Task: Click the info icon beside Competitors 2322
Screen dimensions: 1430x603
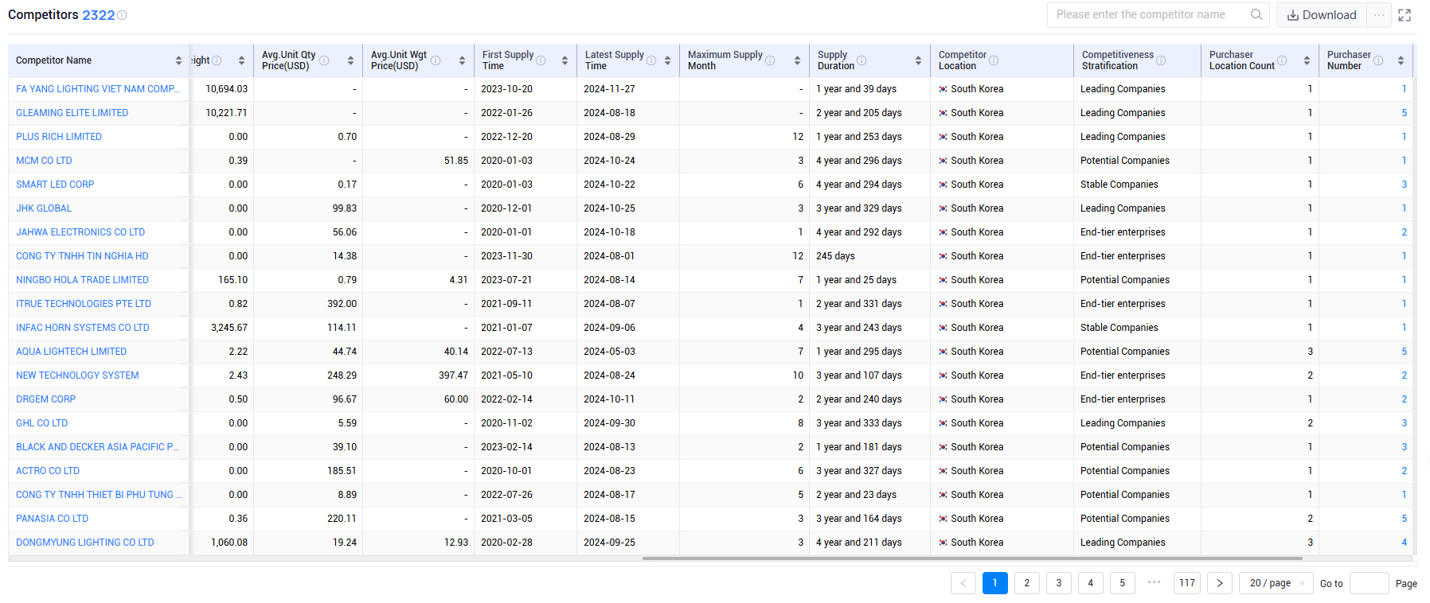Action: pyautogui.click(x=122, y=15)
